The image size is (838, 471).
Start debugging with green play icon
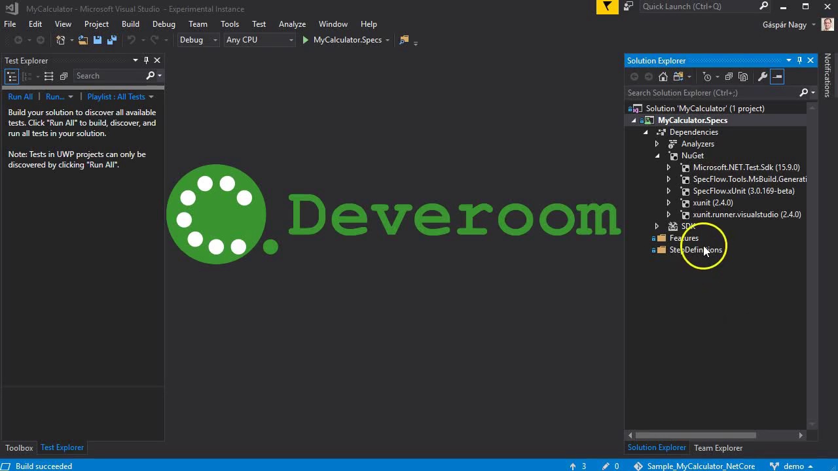(305, 40)
